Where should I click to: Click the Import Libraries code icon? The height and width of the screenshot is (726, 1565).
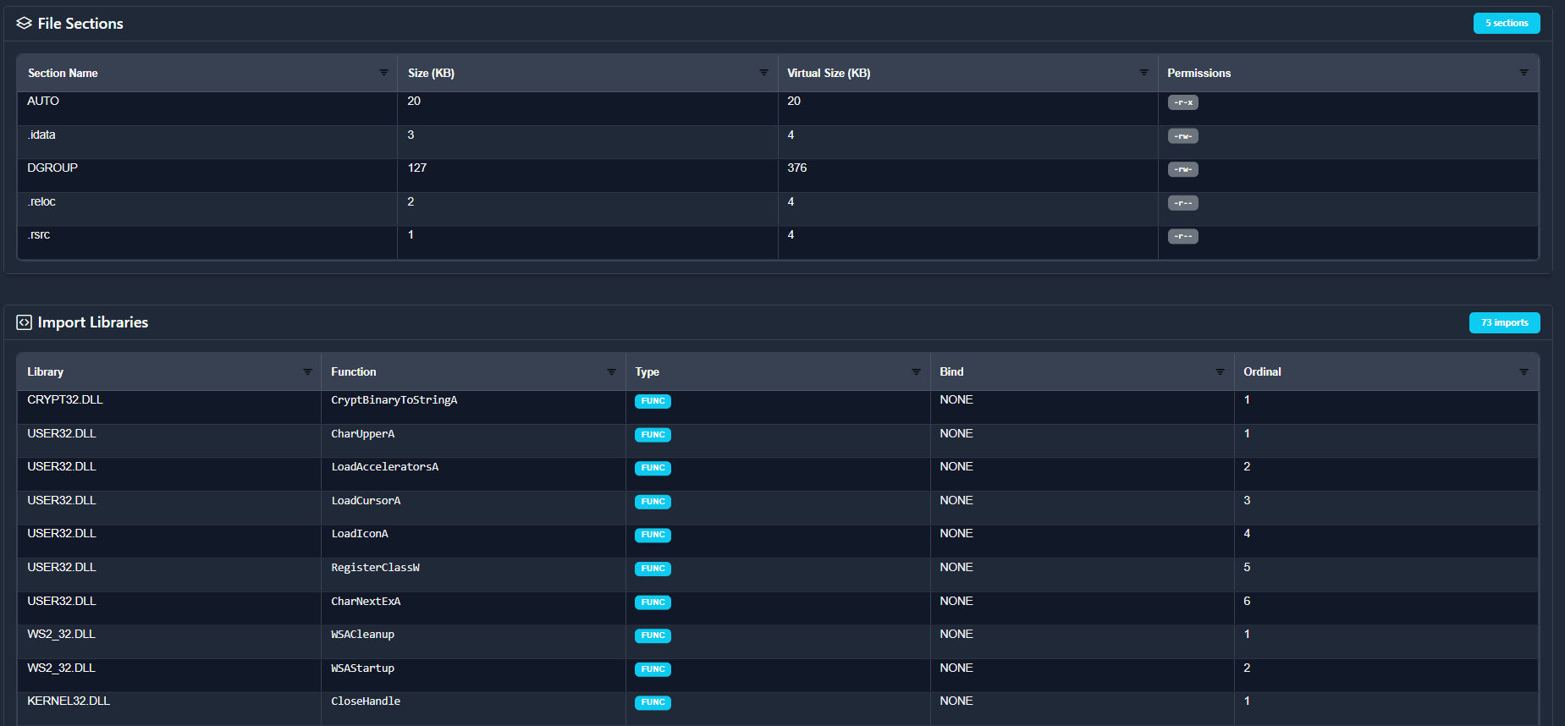point(24,322)
